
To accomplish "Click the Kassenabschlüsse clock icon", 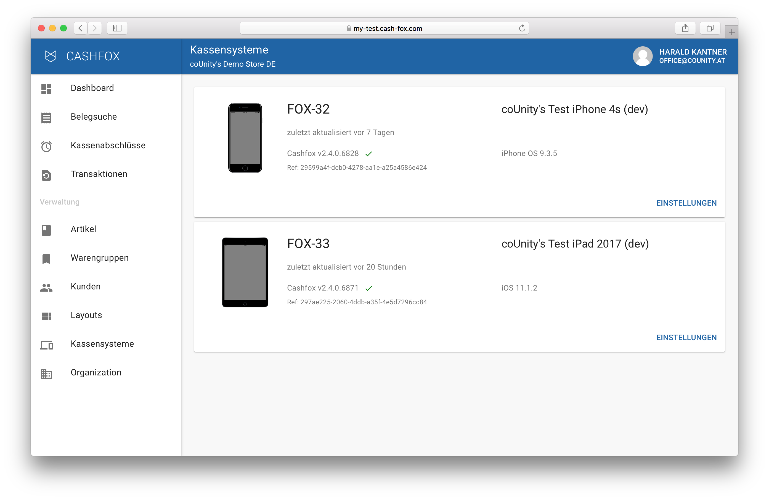I will coord(46,146).
